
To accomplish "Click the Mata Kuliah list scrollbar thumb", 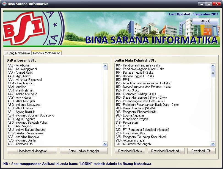I will tap(213, 73).
